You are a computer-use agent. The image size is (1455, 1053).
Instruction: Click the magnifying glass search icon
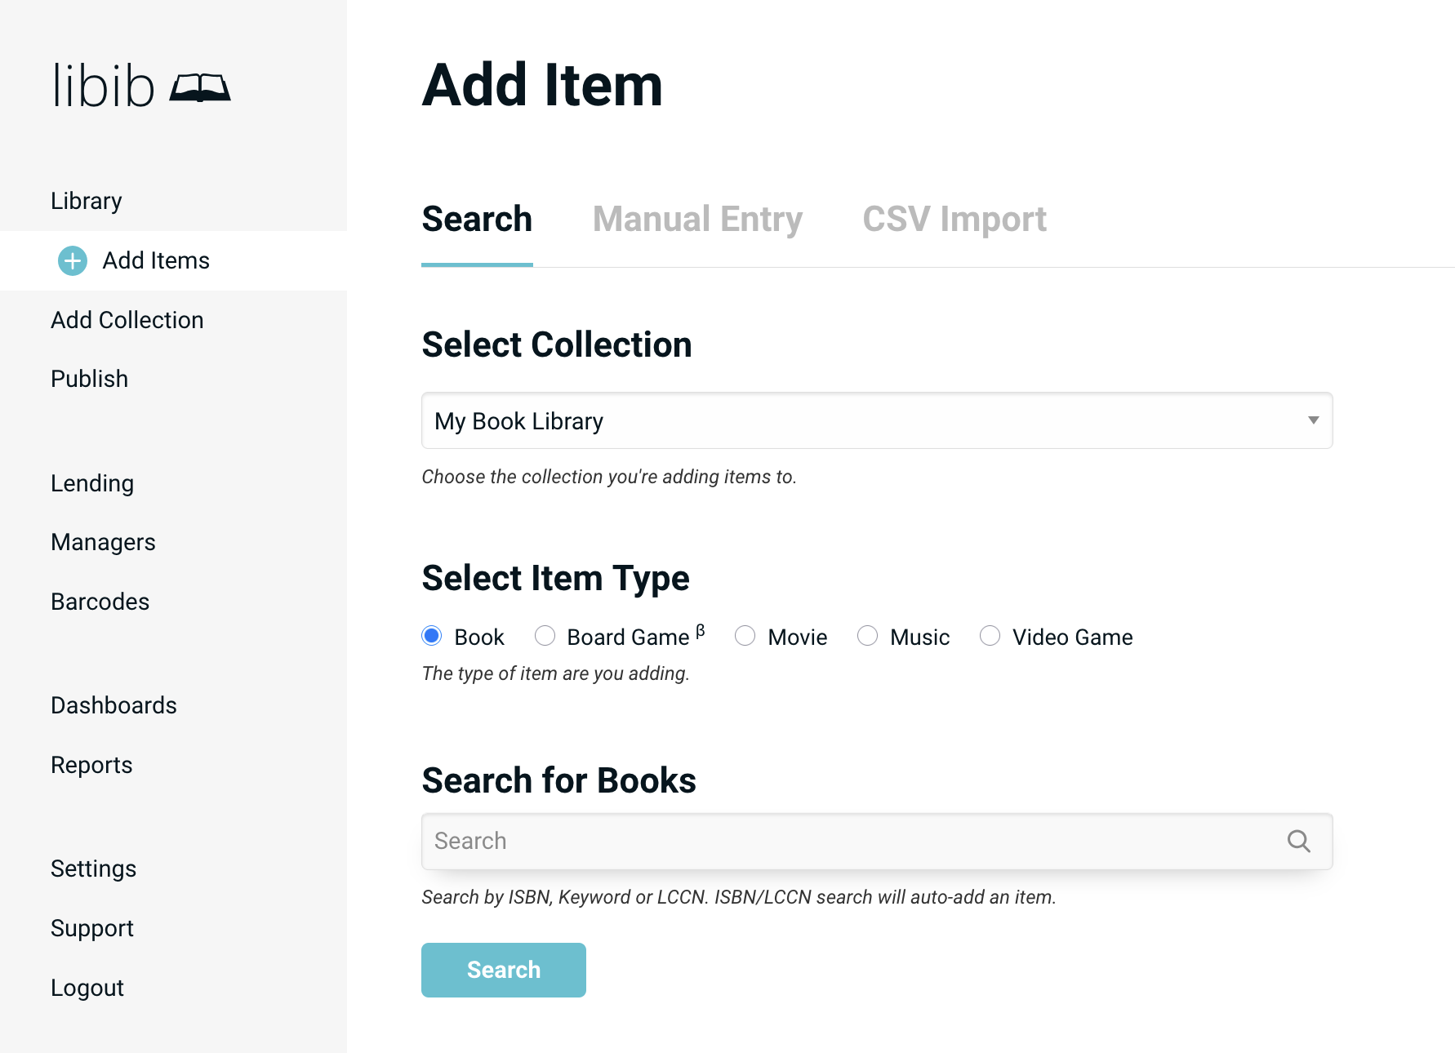point(1298,841)
